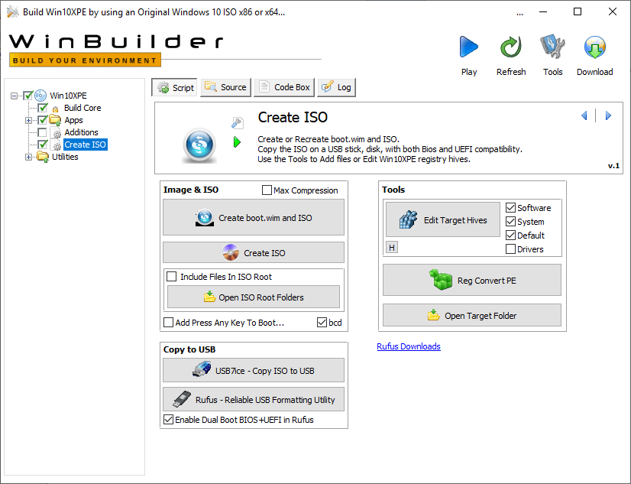This screenshot has height=484, width=631.
Task: Go to next script with right arrow
Action: pos(608,116)
